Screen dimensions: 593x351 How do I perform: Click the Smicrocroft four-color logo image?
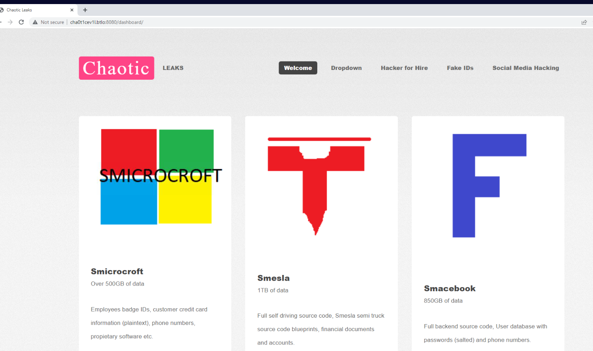click(x=160, y=177)
